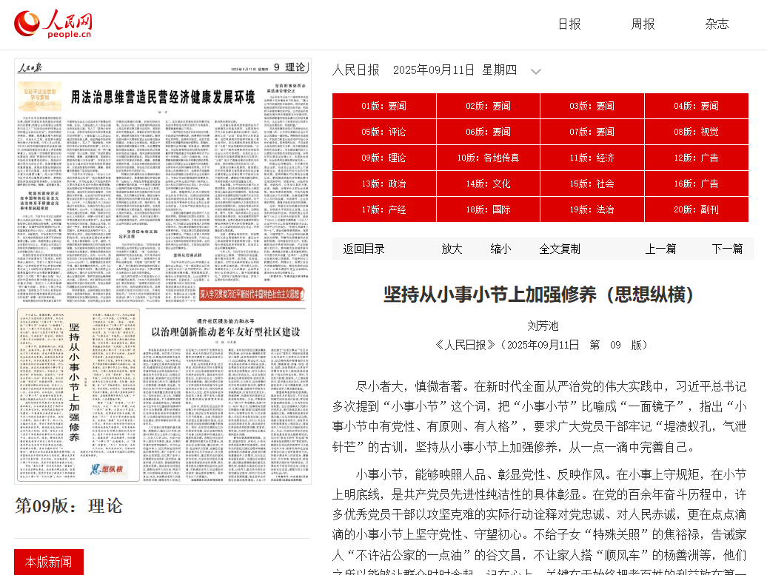Click the red 深入学习贯彻 banner on page image
The image size is (767, 575).
click(x=252, y=294)
